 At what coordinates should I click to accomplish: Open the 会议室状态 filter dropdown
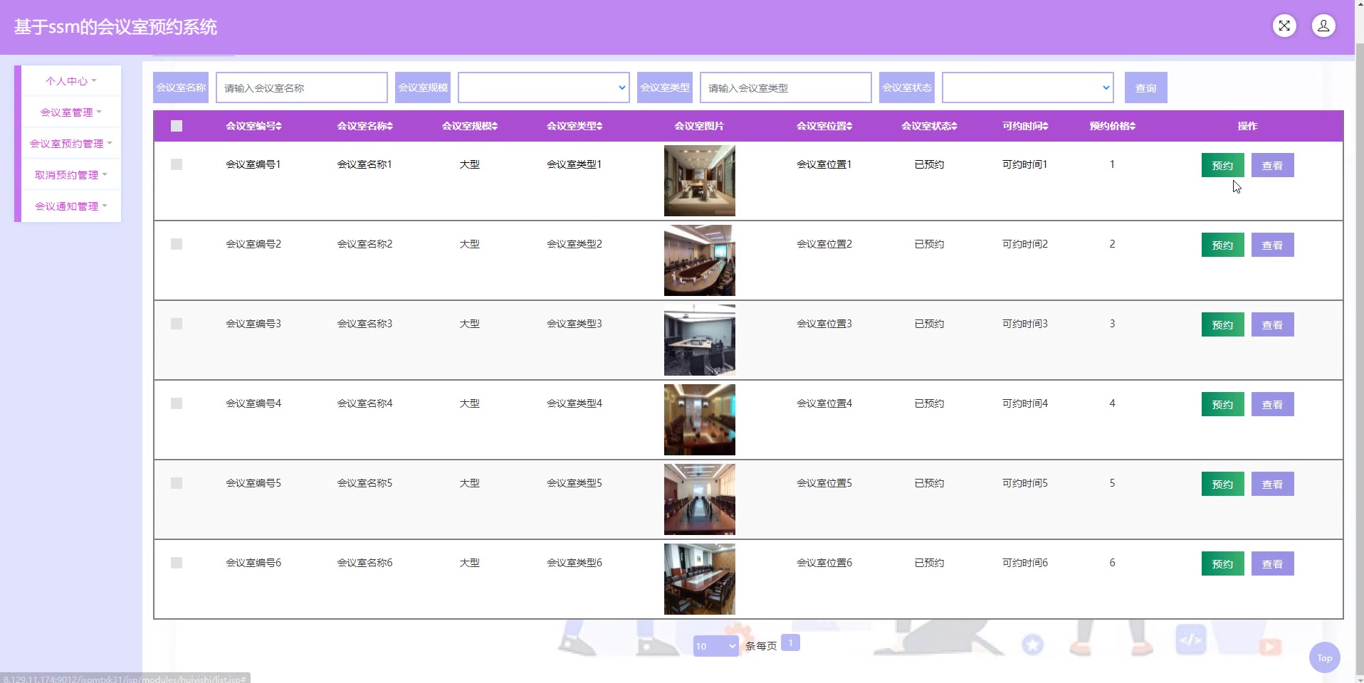(x=1028, y=88)
